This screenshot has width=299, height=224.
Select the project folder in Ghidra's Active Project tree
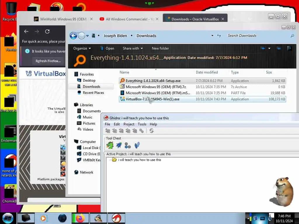pos(137,160)
